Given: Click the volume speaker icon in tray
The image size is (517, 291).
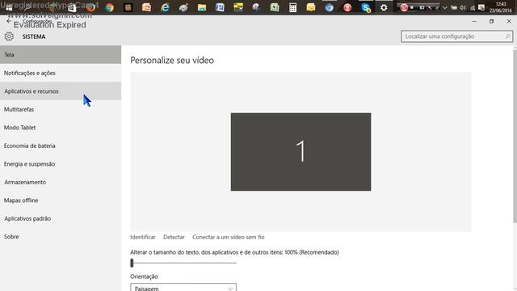Looking at the screenshot, I should coord(463,7).
